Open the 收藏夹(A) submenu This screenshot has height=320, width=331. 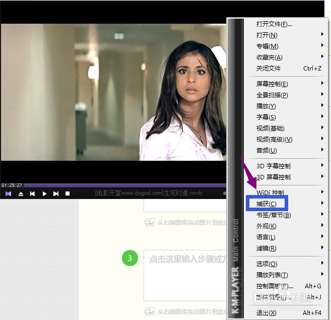(285, 57)
